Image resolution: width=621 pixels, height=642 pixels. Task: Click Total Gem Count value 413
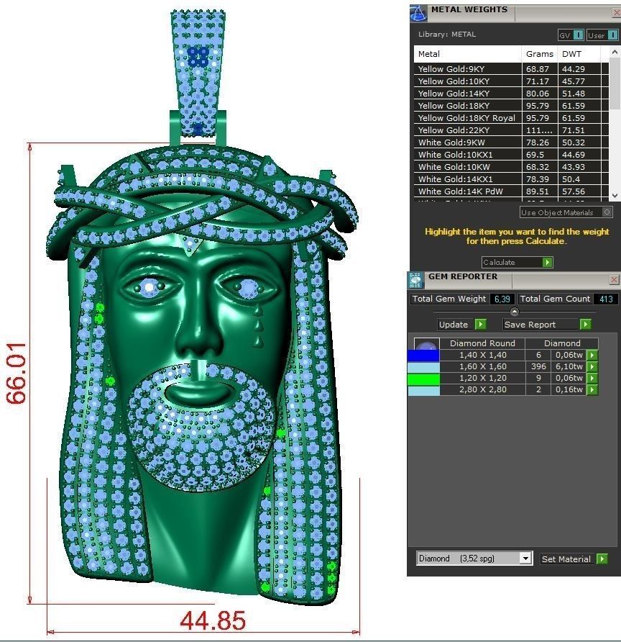pyautogui.click(x=606, y=299)
